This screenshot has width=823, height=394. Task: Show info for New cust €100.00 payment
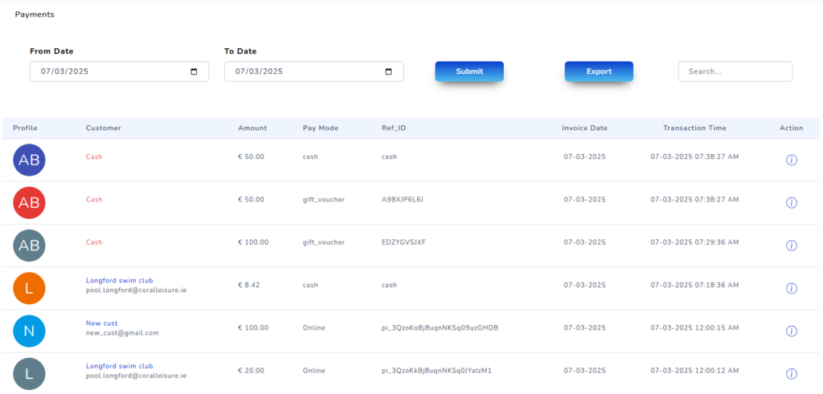click(x=791, y=331)
